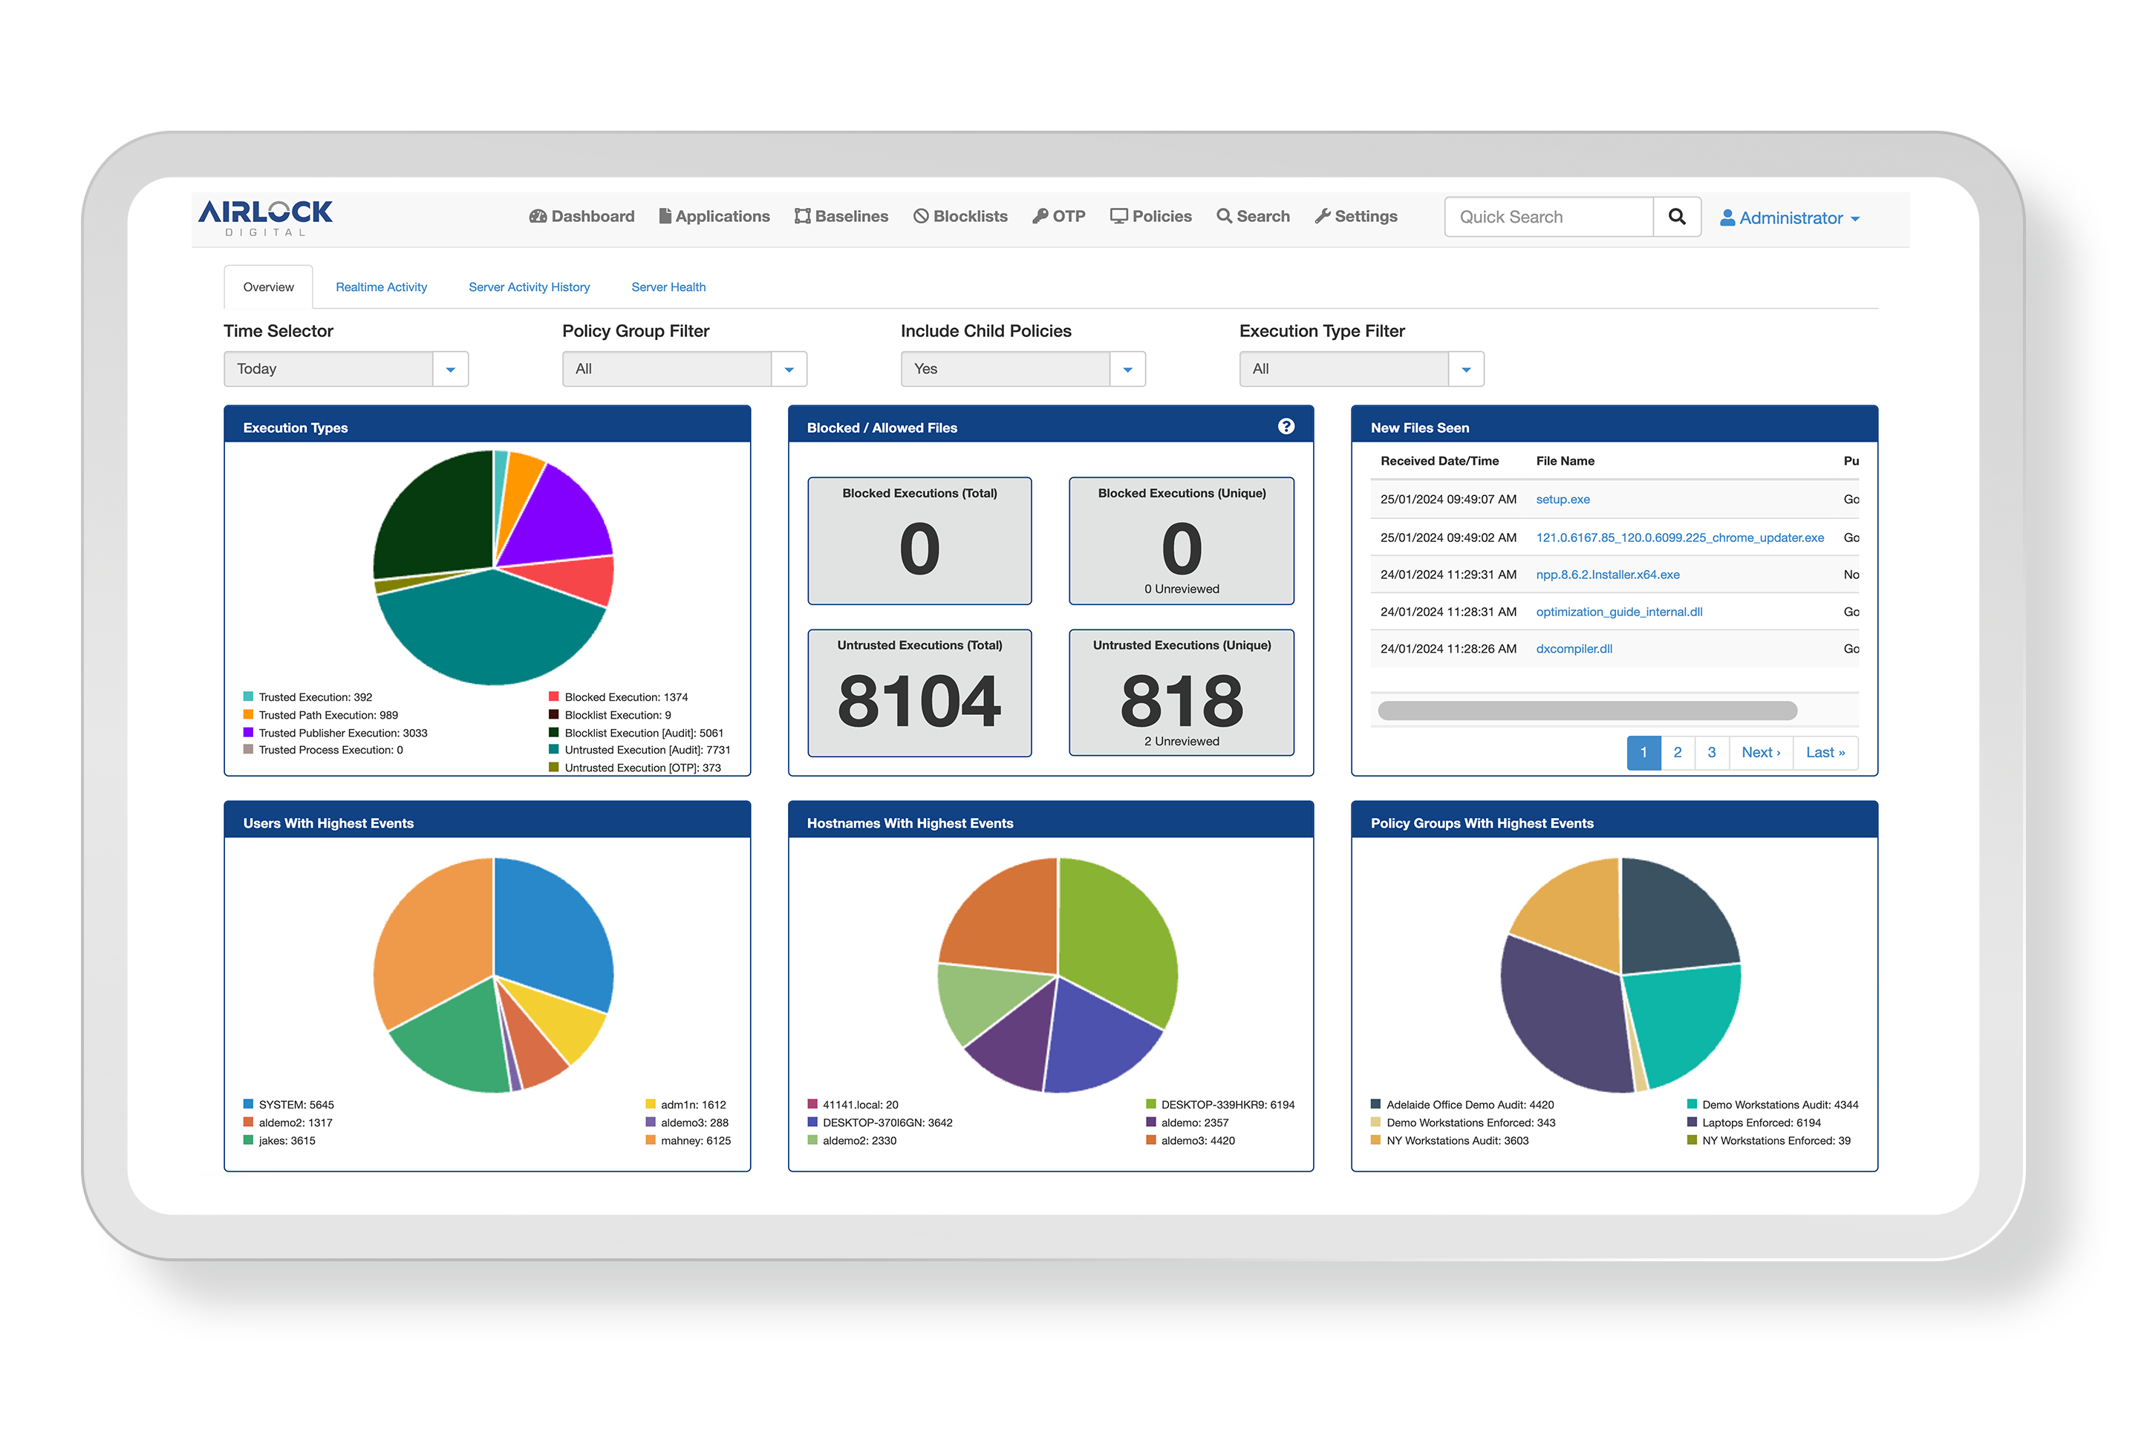Screen dimensions: 2147x1438
Task: Switch to Server Activity History tab
Action: click(x=530, y=287)
